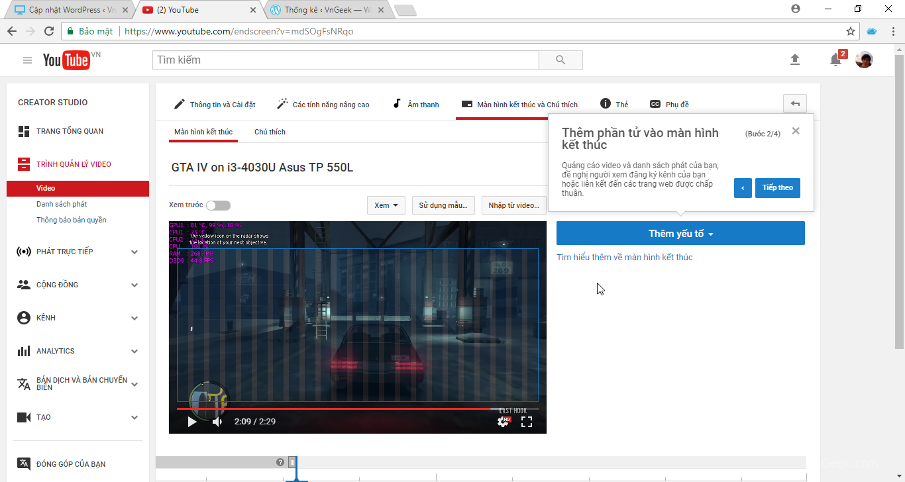Image resolution: width=905 pixels, height=482 pixels.
Task: Open the Xem dropdown
Action: (386, 205)
